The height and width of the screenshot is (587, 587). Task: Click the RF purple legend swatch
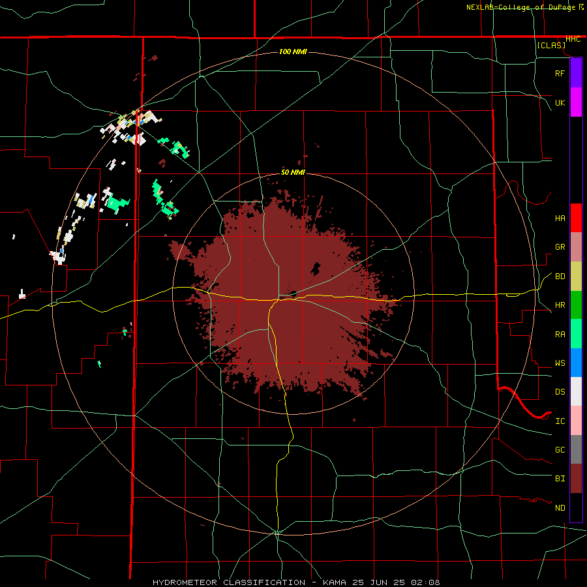[576, 73]
